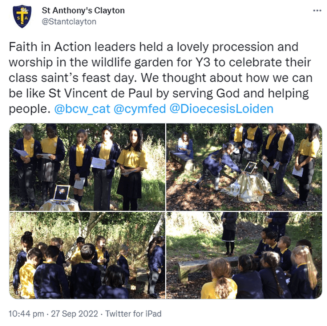The image size is (327, 326).
Task: Open bottom-right photo with wooden bench
Action: coord(244,255)
